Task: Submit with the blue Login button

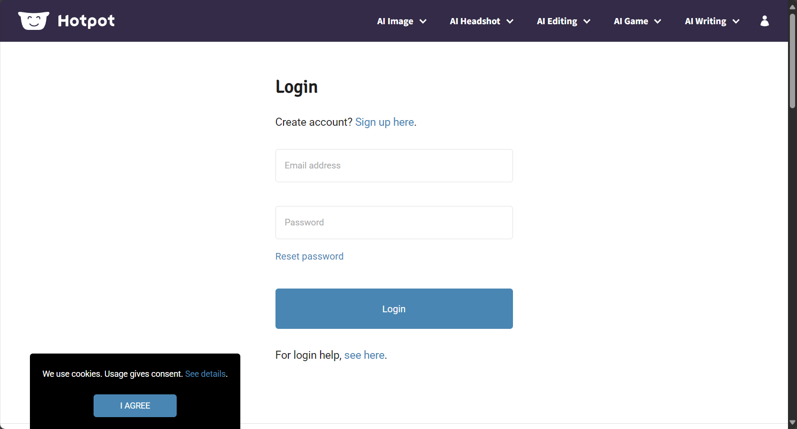Action: click(394, 308)
